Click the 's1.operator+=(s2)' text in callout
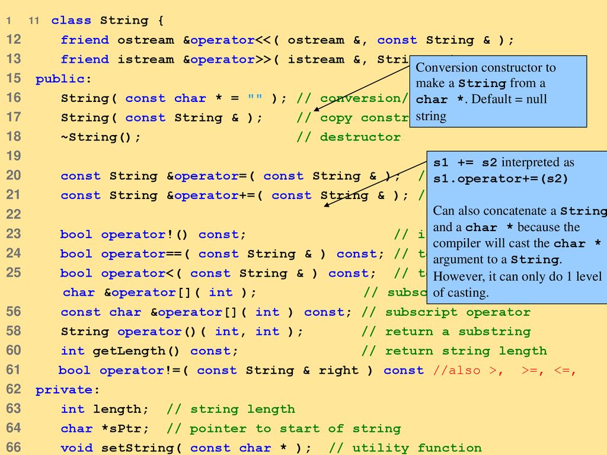Screen dimensions: 607x455 500,179
